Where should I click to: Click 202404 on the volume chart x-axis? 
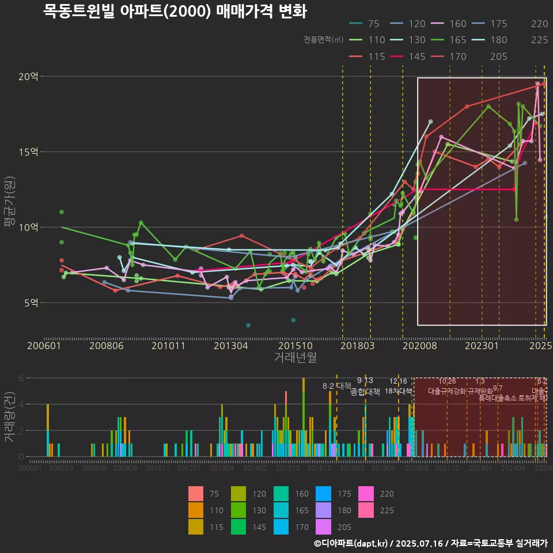click(513, 468)
